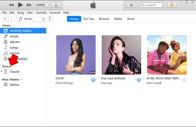Click the Pink Sweat$ artist name

[x=154, y=83]
